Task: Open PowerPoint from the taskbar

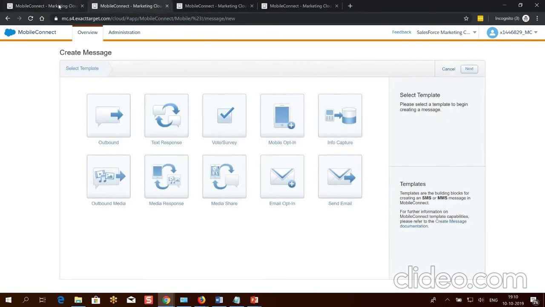Action: [254, 300]
